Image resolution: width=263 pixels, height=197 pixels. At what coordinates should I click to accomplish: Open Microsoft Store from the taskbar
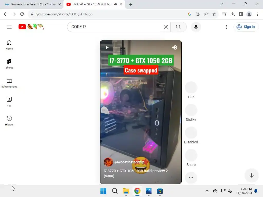[x=160, y=191]
